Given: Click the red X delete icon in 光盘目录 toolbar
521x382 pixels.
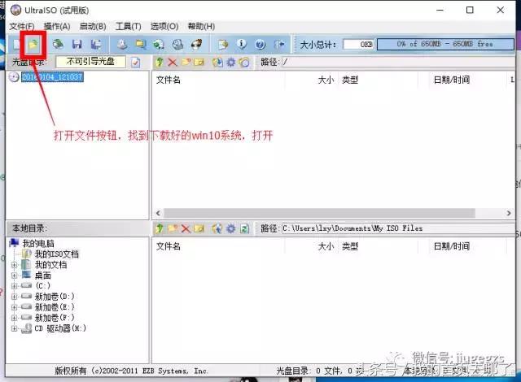Looking at the screenshot, I should pos(173,62).
